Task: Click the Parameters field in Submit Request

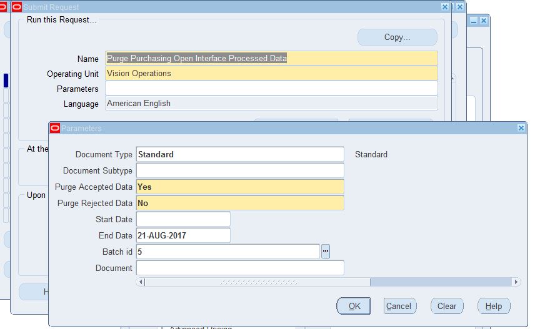Action: coord(271,88)
